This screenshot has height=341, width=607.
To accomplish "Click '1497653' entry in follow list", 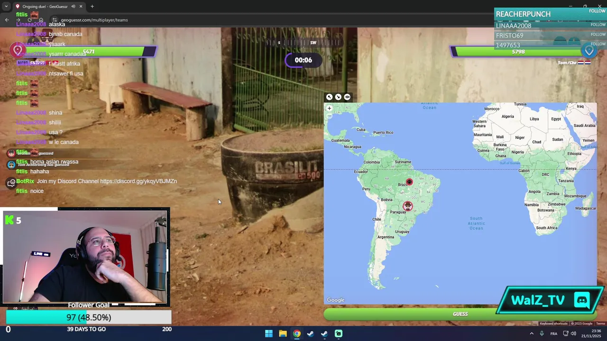I will coord(508,45).
